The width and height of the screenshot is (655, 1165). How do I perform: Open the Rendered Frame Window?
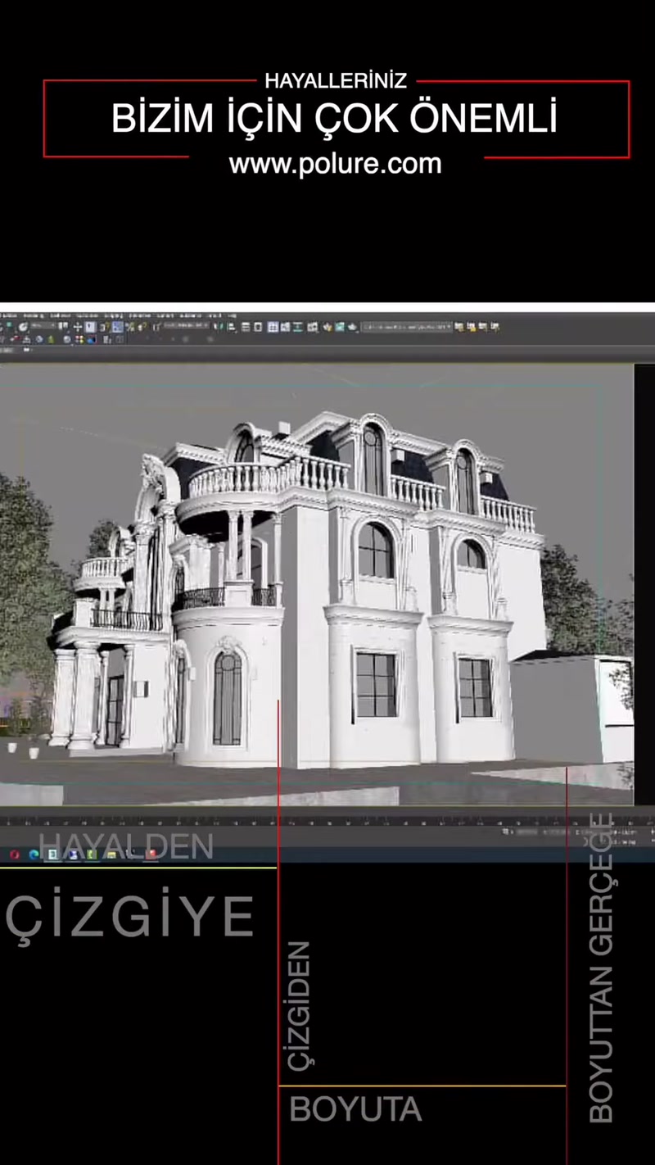(339, 327)
